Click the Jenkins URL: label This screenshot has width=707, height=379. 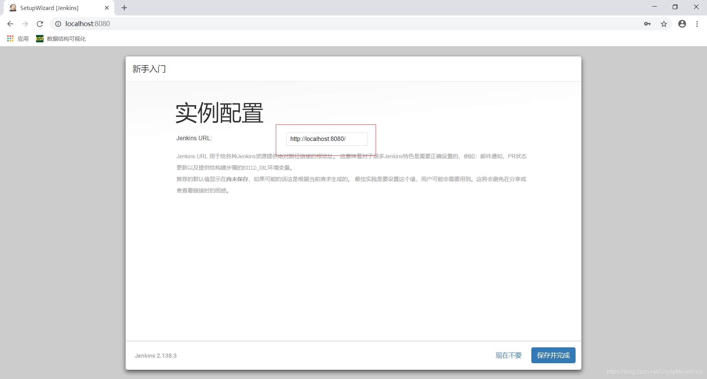[x=194, y=138]
